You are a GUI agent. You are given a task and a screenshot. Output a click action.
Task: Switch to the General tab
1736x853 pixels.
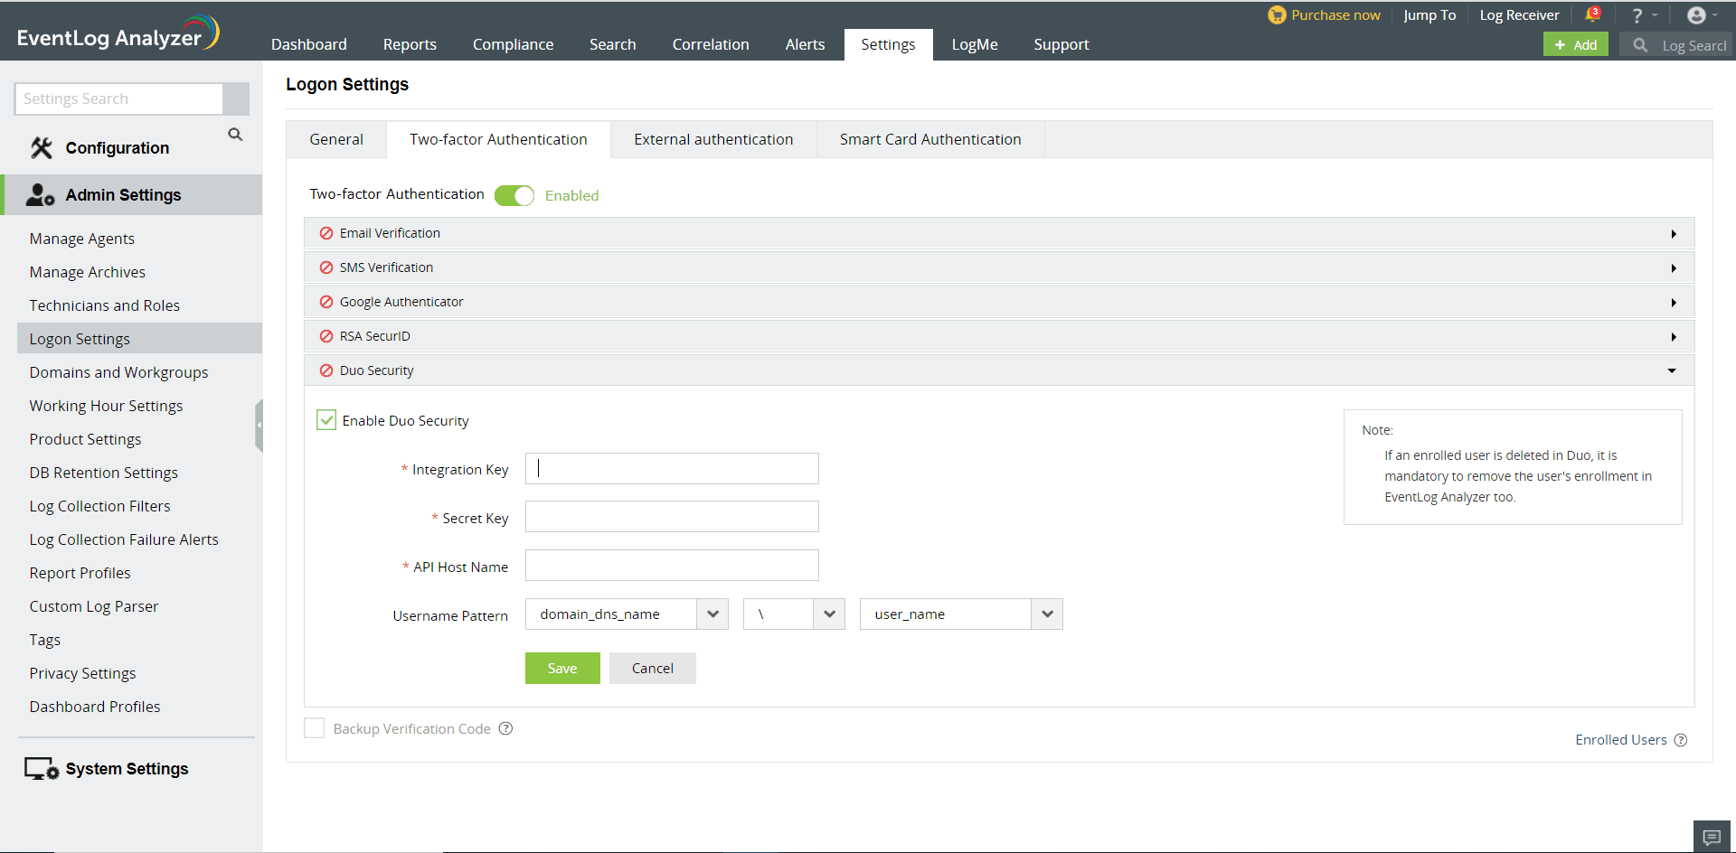tap(336, 139)
